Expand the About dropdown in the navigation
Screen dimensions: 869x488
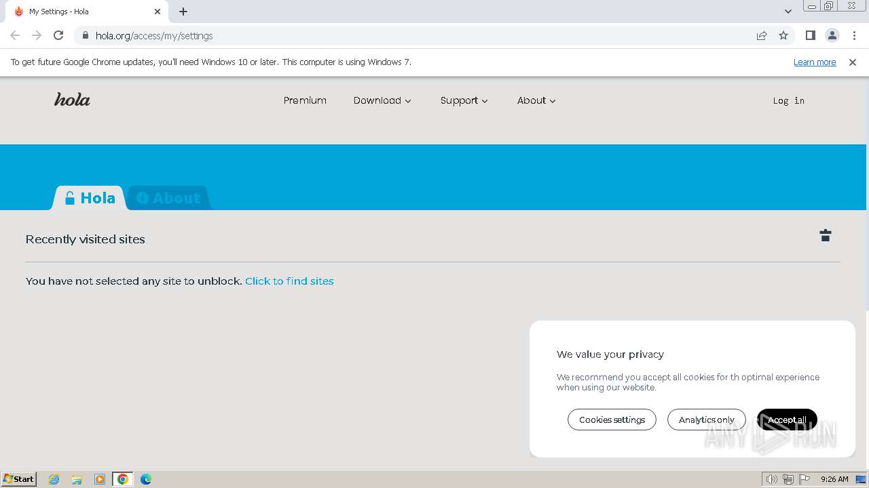536,100
